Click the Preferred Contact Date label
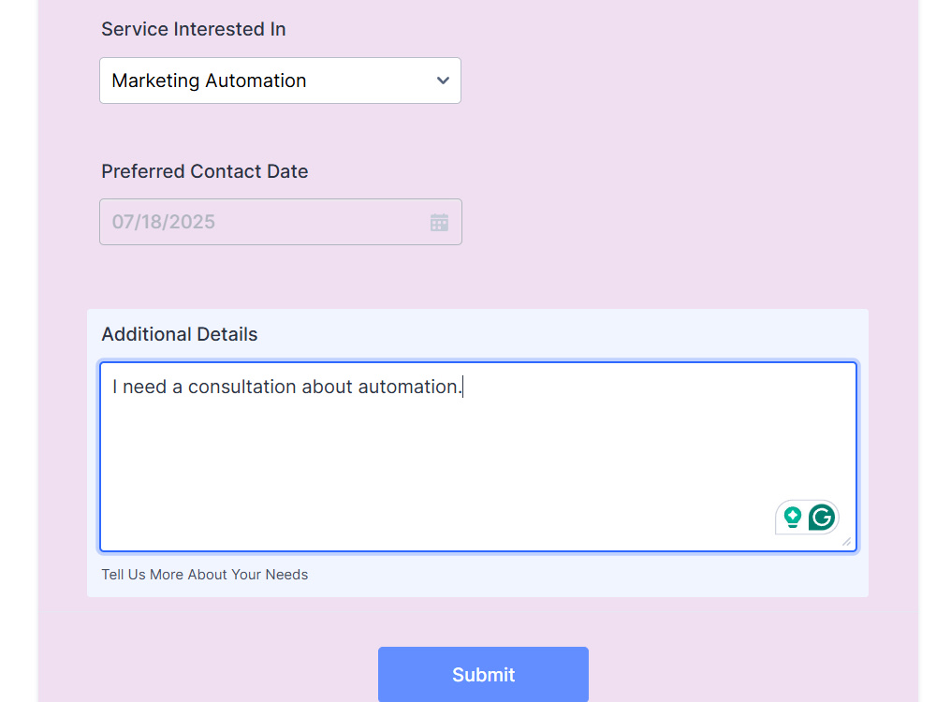Image resolution: width=936 pixels, height=702 pixels. [x=205, y=171]
